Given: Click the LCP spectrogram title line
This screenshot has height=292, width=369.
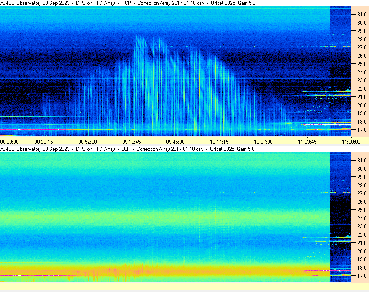Looking at the screenshot, I should click(x=127, y=149).
